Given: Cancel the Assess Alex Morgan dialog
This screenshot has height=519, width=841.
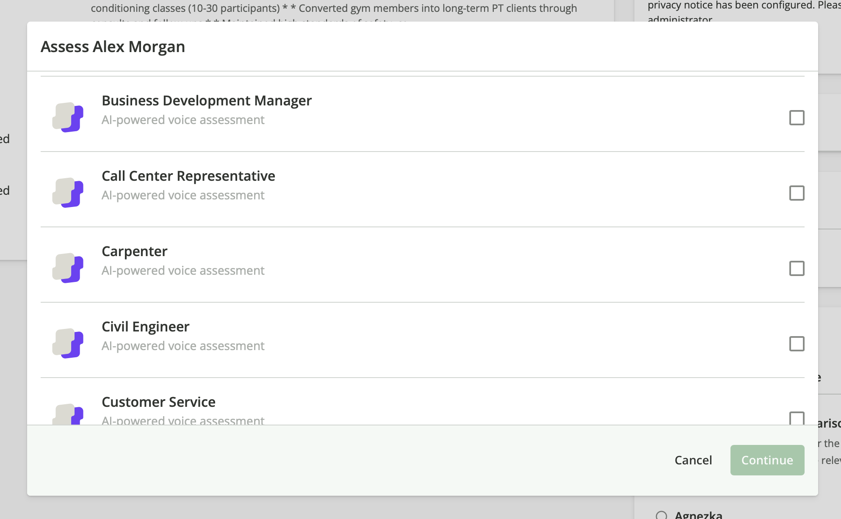Looking at the screenshot, I should pos(693,460).
